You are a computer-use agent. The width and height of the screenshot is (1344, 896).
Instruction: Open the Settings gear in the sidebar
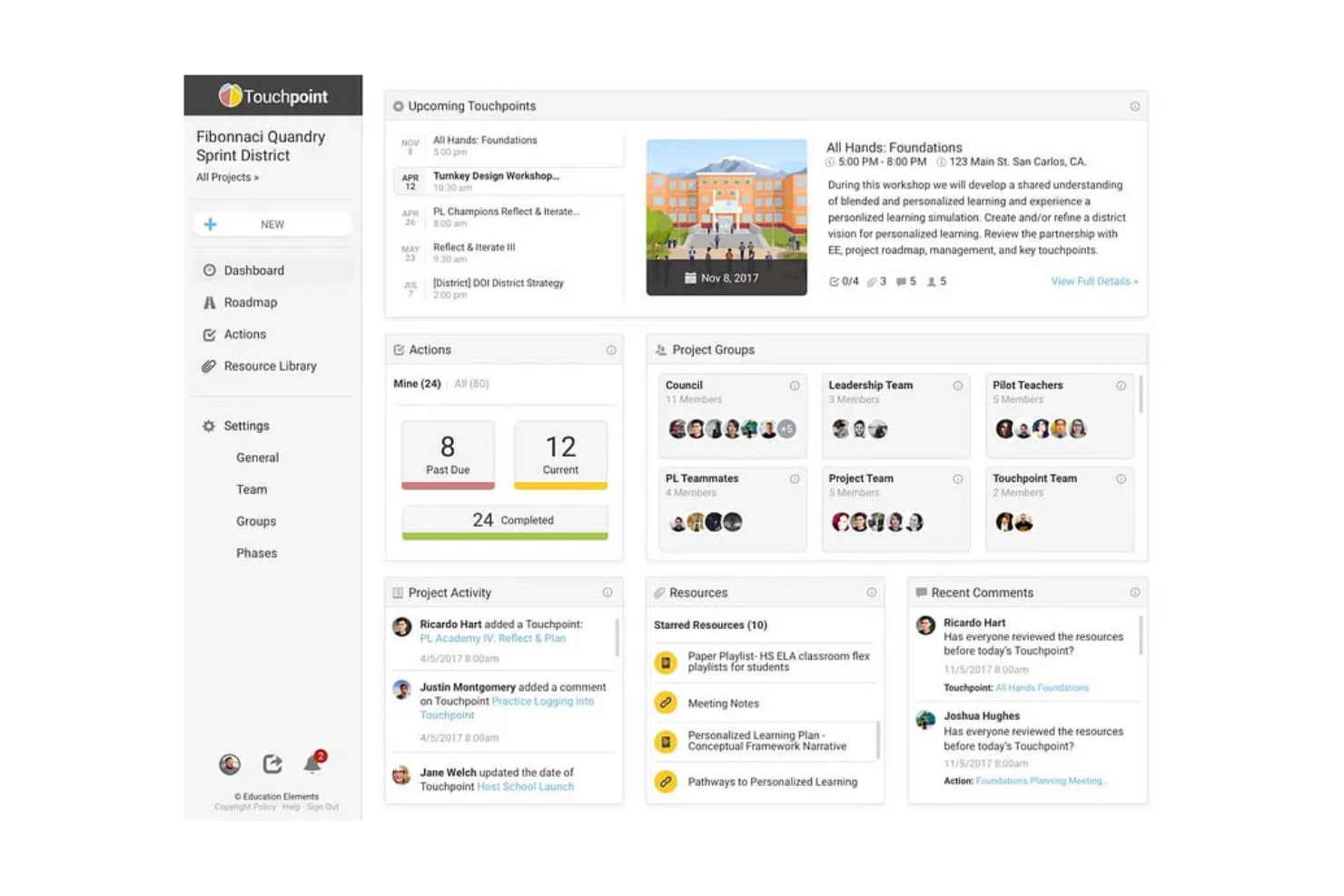(209, 425)
